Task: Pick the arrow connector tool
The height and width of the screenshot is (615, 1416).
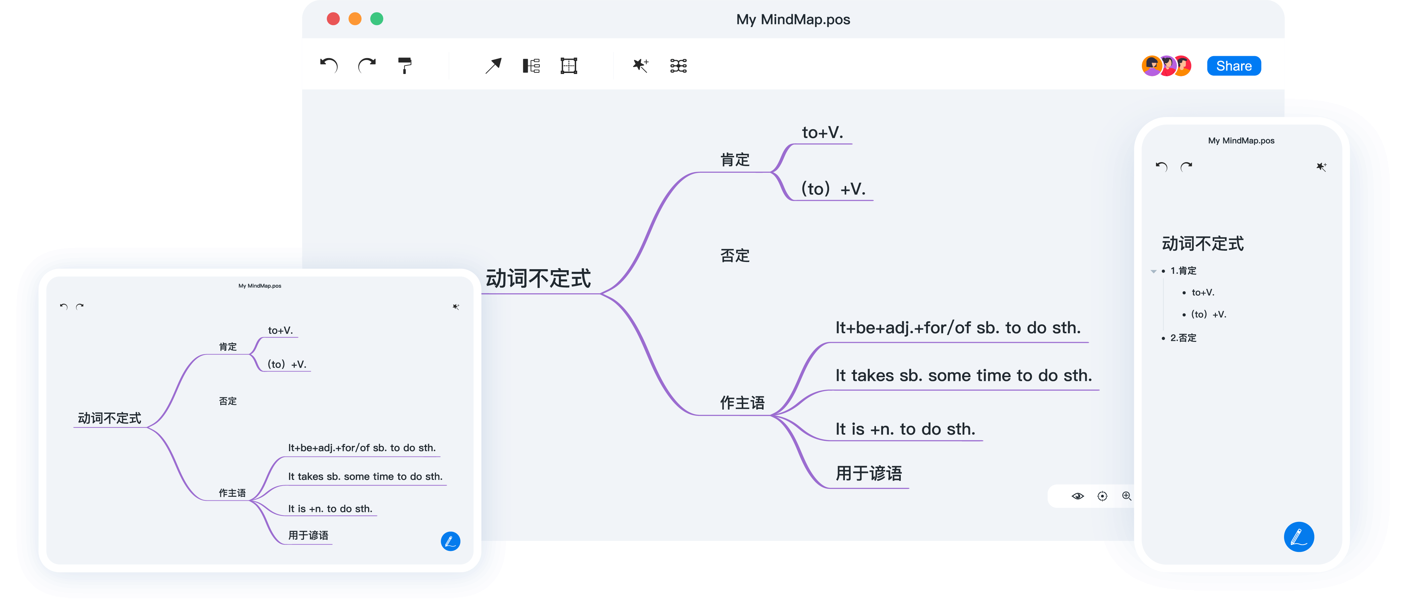Action: pyautogui.click(x=493, y=66)
